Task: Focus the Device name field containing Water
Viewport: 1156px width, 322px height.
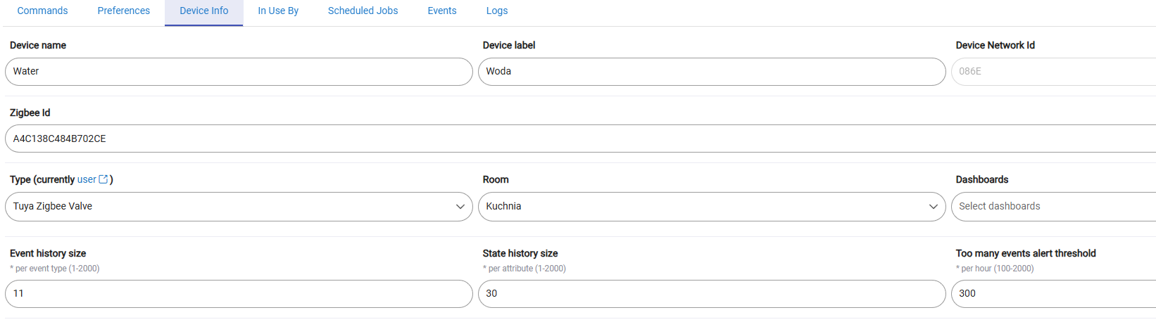Action: 239,72
